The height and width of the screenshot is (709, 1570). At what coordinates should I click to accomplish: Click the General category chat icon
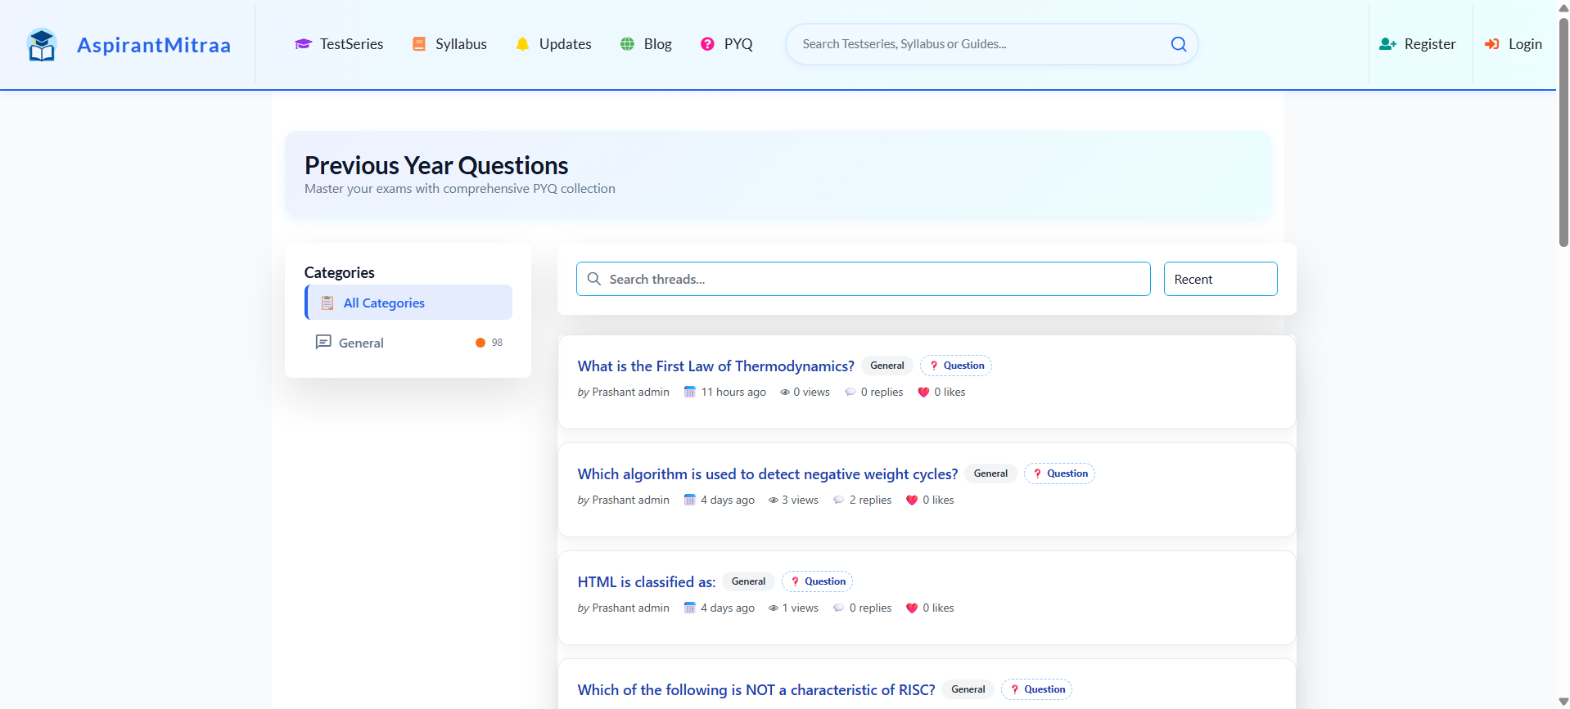(x=323, y=343)
